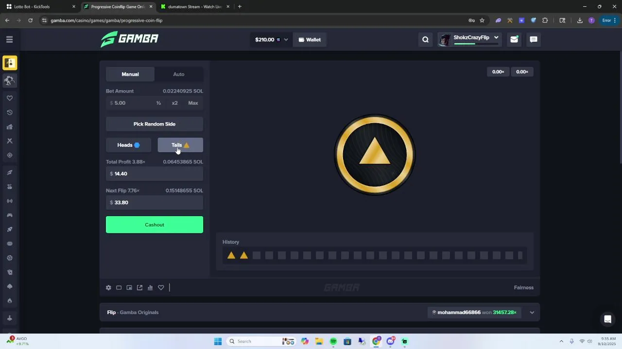Reload the browser page
Viewport: 622px width, 349px height.
coord(30,20)
